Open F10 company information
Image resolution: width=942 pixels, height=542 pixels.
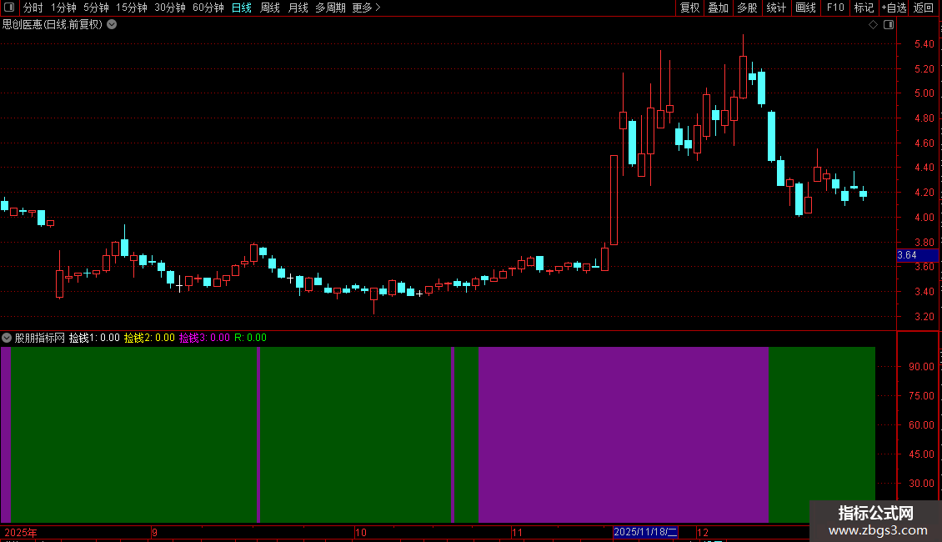[x=835, y=8]
